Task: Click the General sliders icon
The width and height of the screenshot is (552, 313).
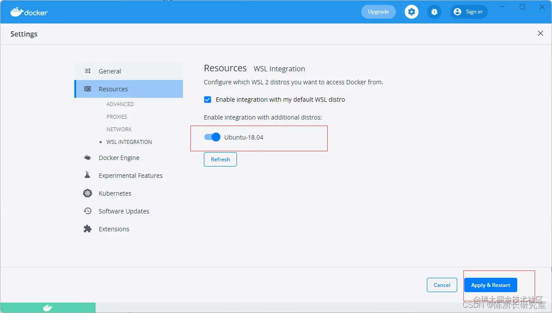Action: point(88,71)
